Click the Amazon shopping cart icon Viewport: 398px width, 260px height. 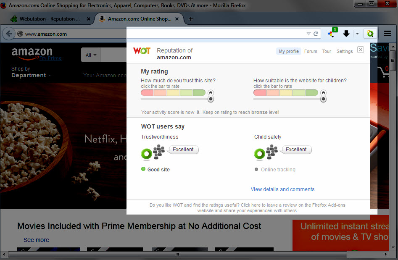tap(383, 72)
